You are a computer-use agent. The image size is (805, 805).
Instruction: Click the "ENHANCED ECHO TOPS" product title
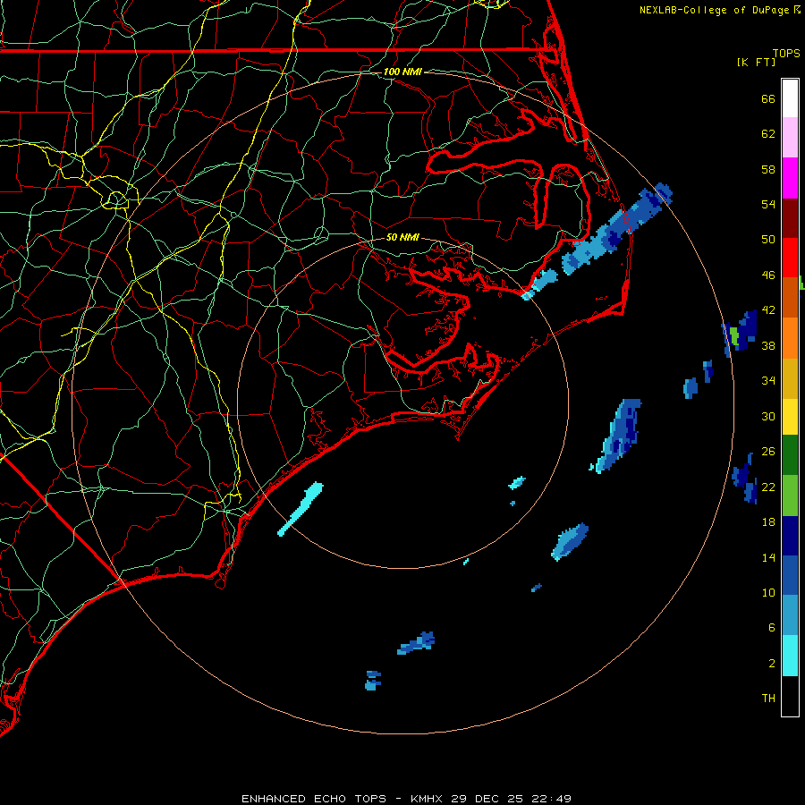(313, 799)
